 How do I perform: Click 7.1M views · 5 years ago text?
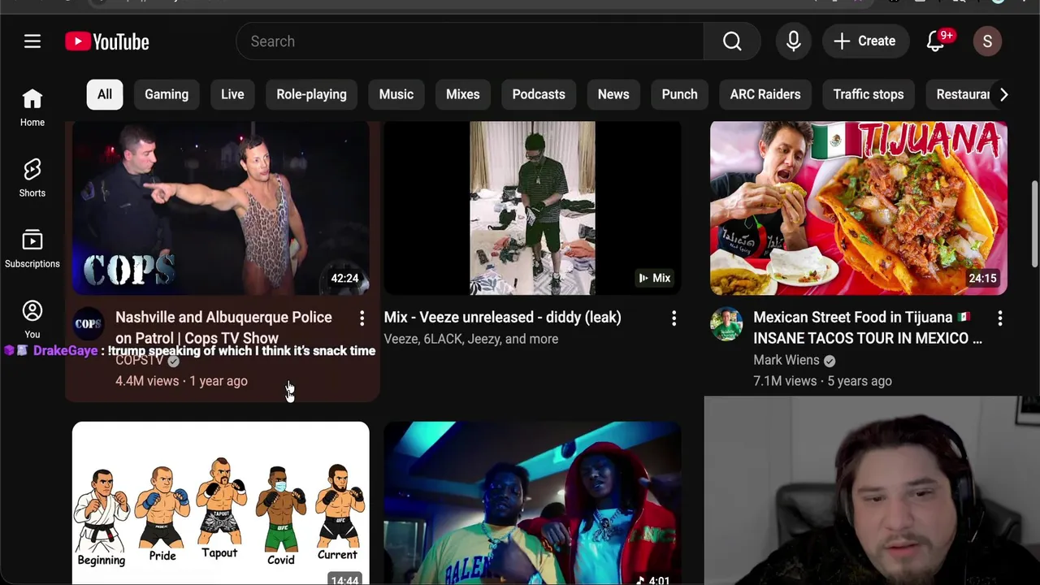pos(822,381)
